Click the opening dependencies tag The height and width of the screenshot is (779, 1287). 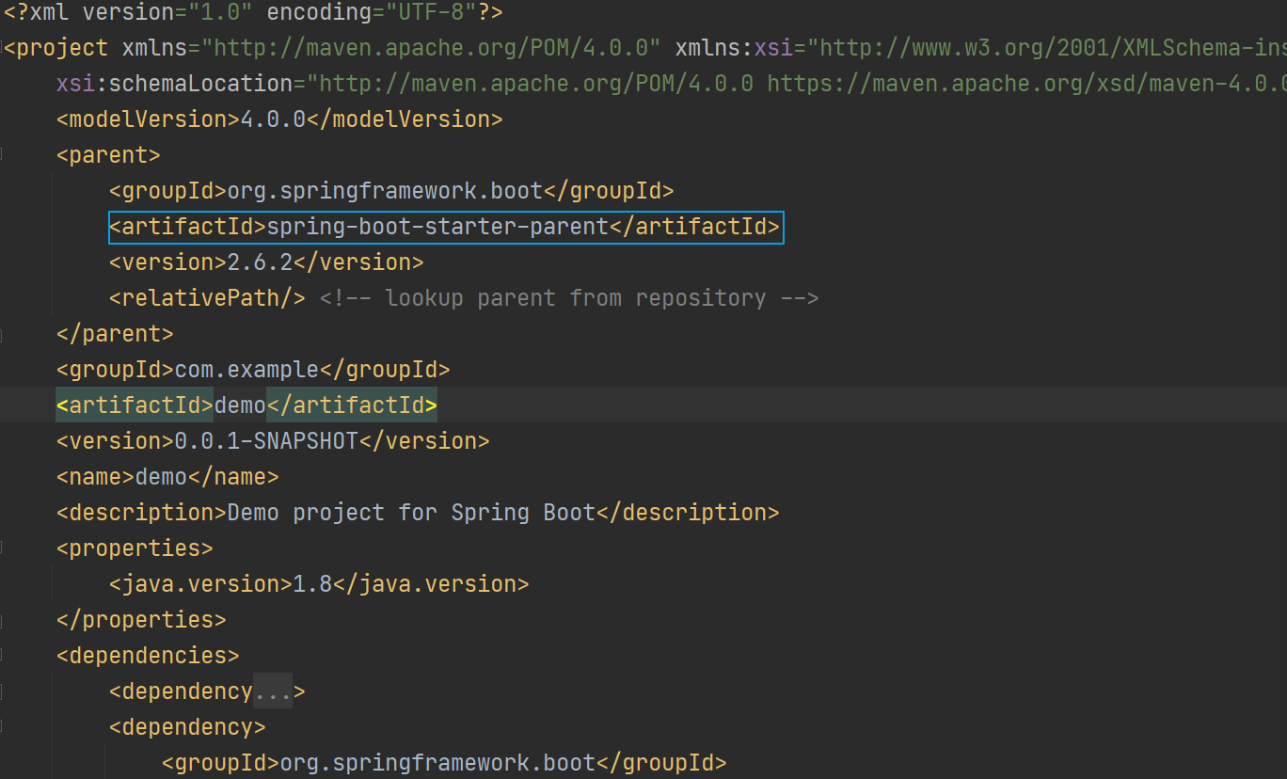pos(149,656)
